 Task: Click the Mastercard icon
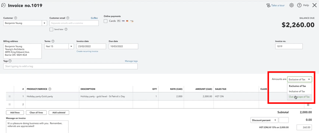tap(127, 21)
